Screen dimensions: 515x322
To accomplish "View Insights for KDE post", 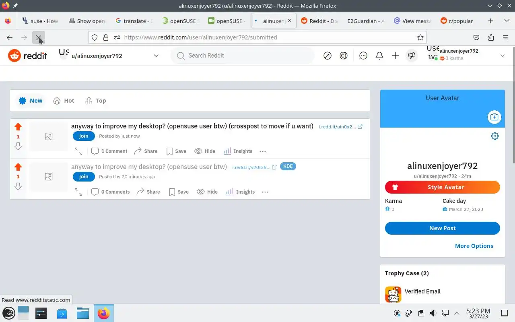I will [x=240, y=192].
